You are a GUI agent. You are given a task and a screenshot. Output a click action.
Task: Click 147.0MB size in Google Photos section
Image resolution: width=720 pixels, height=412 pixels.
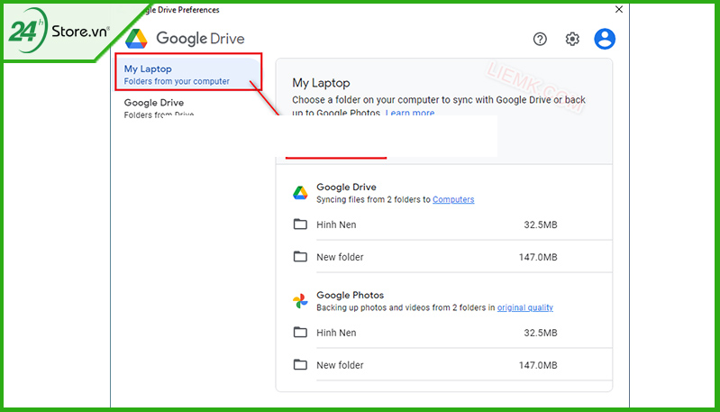tap(538, 365)
